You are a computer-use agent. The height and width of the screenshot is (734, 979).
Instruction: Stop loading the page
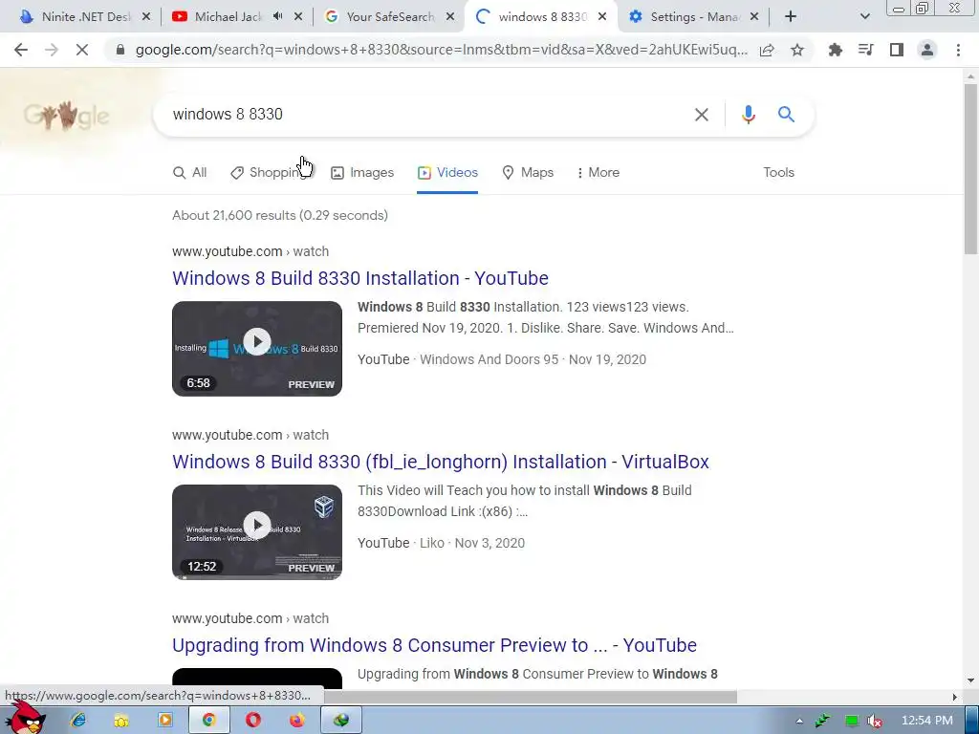(x=82, y=50)
